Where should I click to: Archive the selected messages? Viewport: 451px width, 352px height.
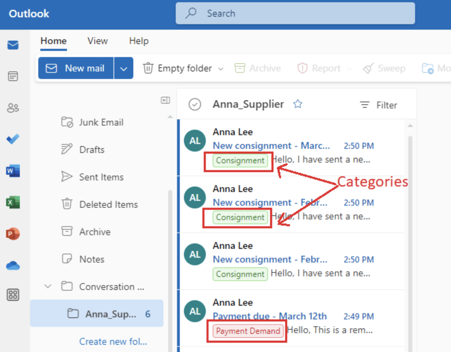click(257, 68)
